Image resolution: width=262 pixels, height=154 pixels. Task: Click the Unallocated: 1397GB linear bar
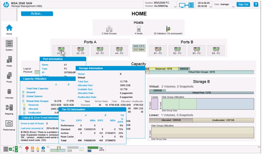[223, 120]
